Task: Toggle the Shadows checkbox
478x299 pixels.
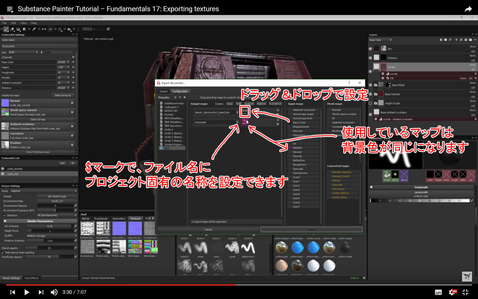Action: click(x=4, y=215)
